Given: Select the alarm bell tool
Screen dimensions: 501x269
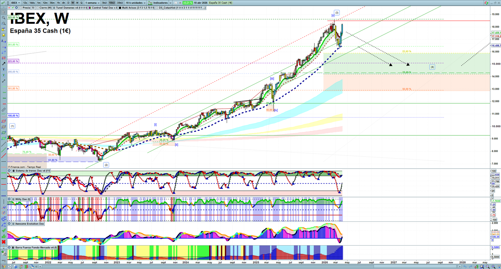Looking at the screenshot, I should 3,35.
